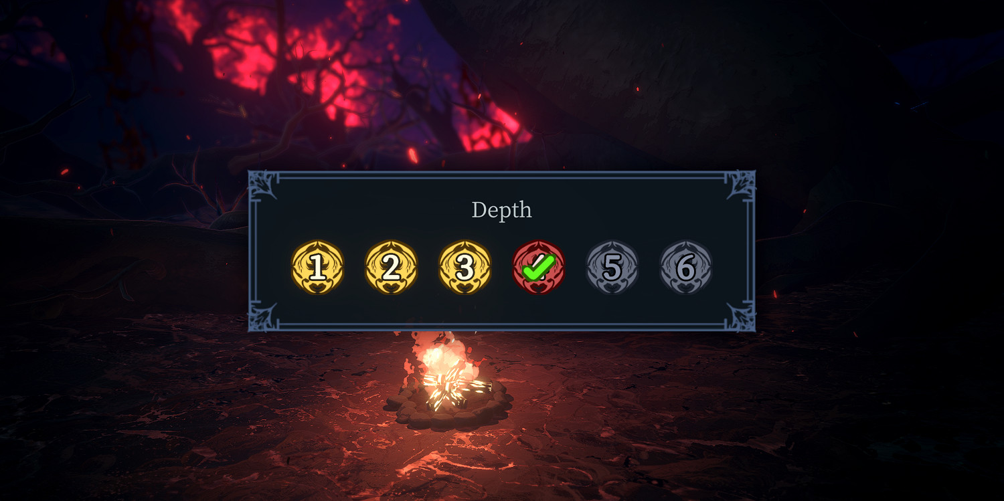Click the campfire flames below the panel

click(x=447, y=375)
